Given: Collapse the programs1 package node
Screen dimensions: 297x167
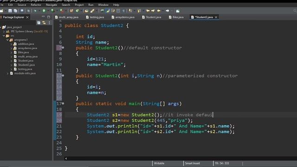Looking at the screenshot, I should pyautogui.click(x=7, y=40).
